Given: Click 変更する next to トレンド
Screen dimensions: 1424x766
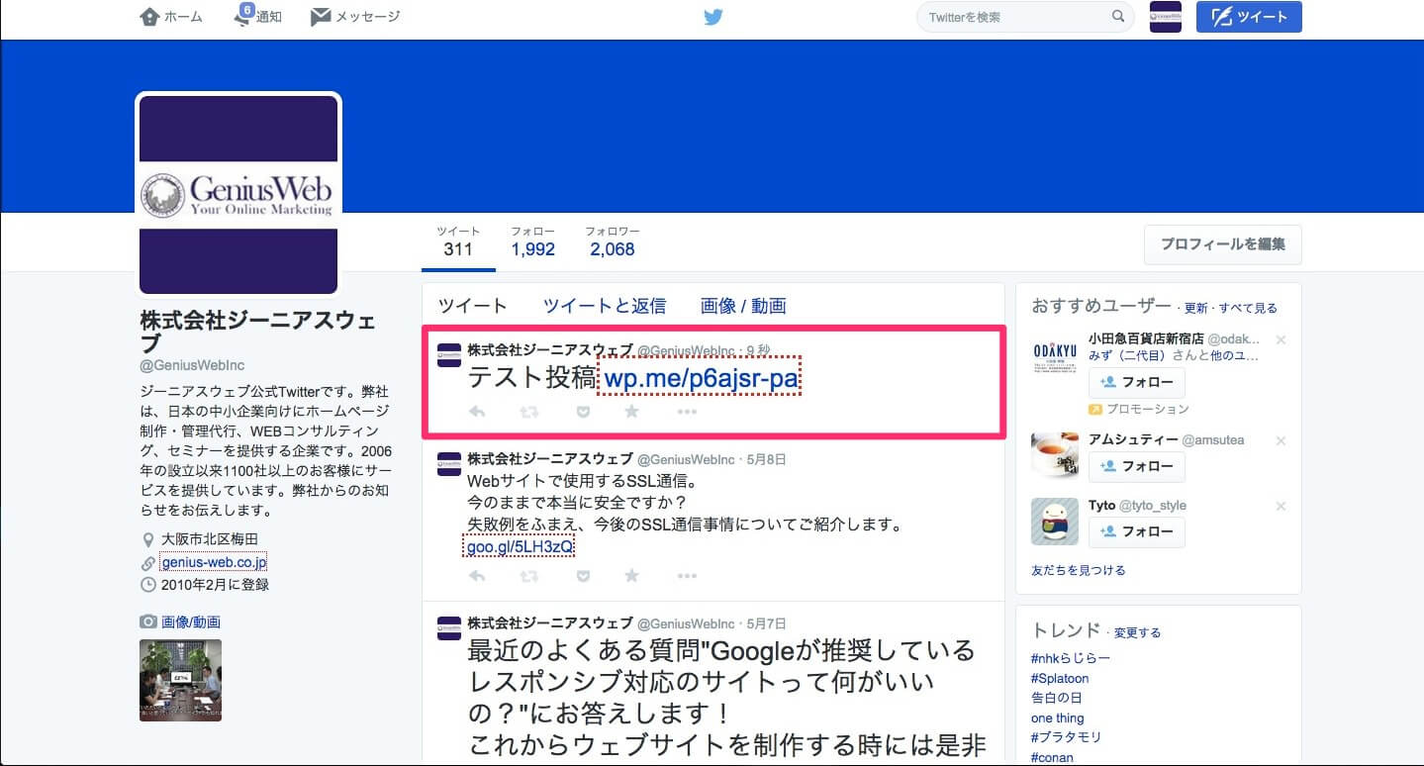Looking at the screenshot, I should (1138, 632).
